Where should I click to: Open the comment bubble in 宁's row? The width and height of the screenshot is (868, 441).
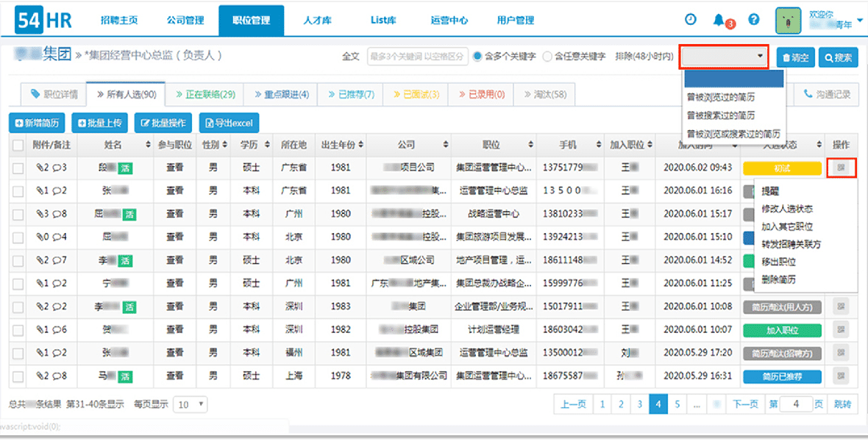pyautogui.click(x=57, y=283)
